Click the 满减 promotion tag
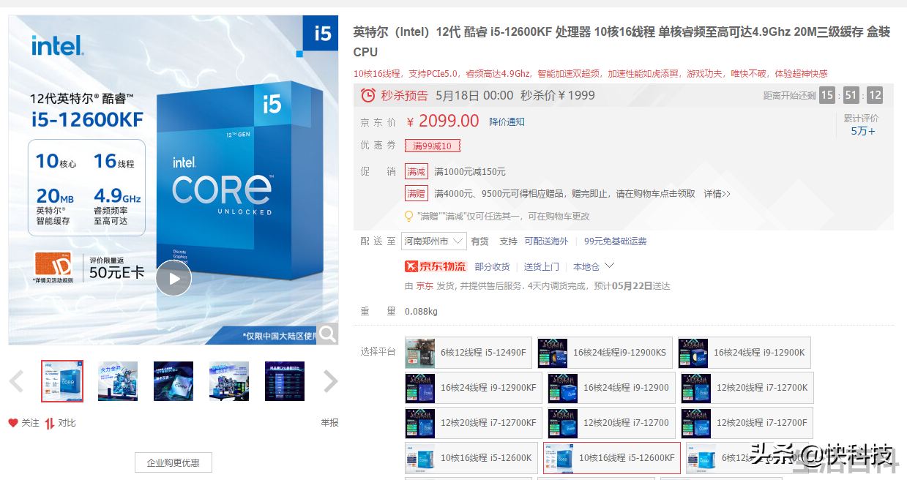Viewport: 907px width, 480px height. click(417, 172)
